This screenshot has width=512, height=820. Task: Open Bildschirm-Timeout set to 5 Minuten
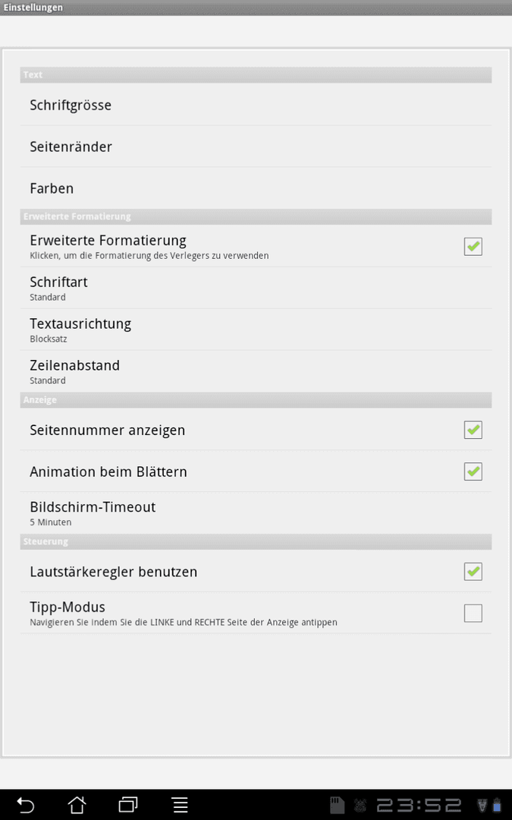256,513
